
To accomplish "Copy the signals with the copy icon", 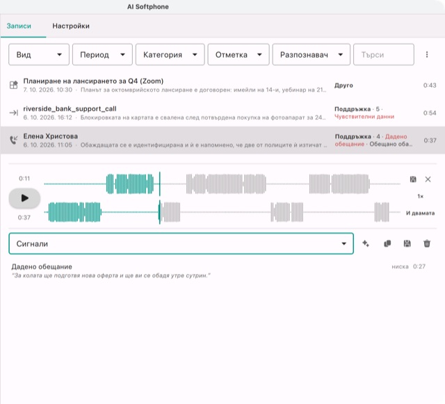I will (x=387, y=243).
